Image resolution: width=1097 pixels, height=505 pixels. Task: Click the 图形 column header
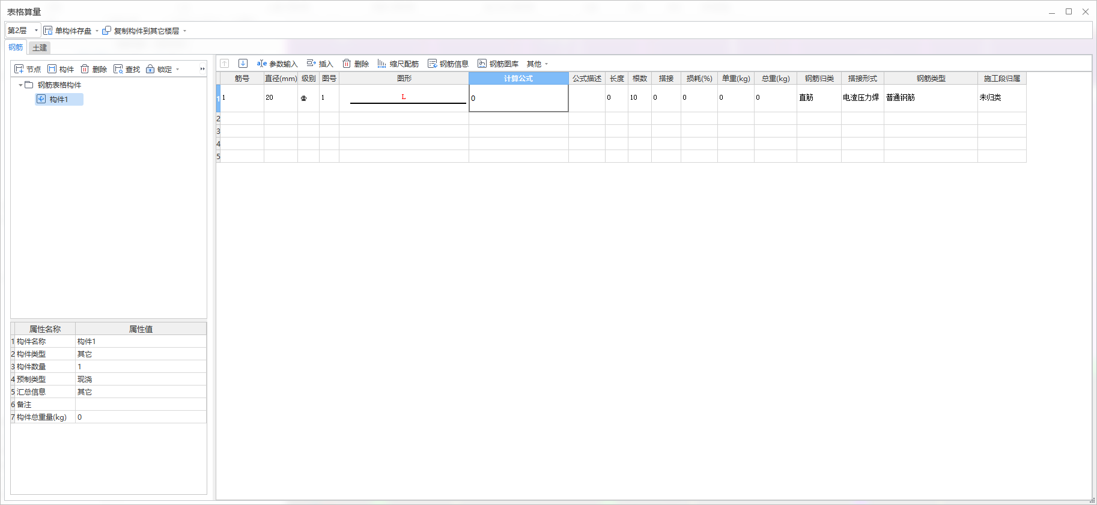pos(404,79)
